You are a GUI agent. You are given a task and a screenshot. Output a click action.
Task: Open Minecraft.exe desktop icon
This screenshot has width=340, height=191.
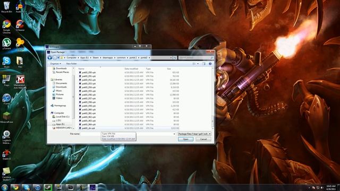[x=6, y=118]
